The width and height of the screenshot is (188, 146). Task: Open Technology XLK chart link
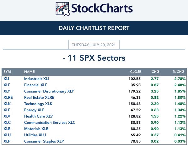pyautogui.click(x=38, y=104)
